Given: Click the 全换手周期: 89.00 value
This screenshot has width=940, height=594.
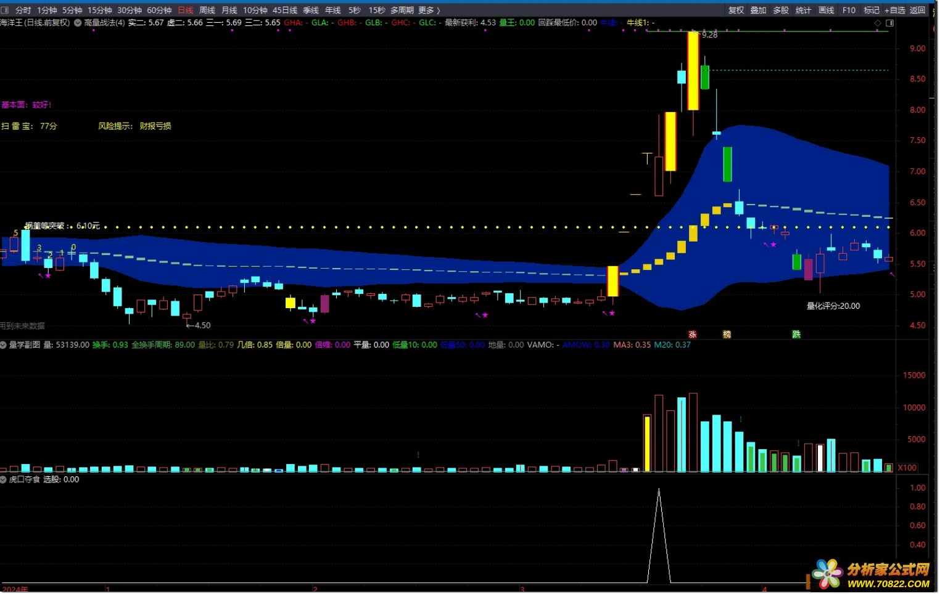Looking at the screenshot, I should (163, 345).
